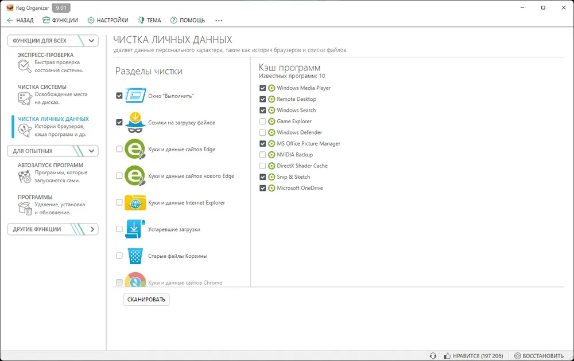
Task: Click the Reg Organizer logo icon
Action: coord(10,7)
